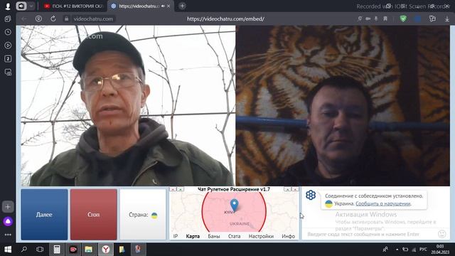Switch to the Карта tab
This screenshot has width=455, height=256.
coord(193,236)
